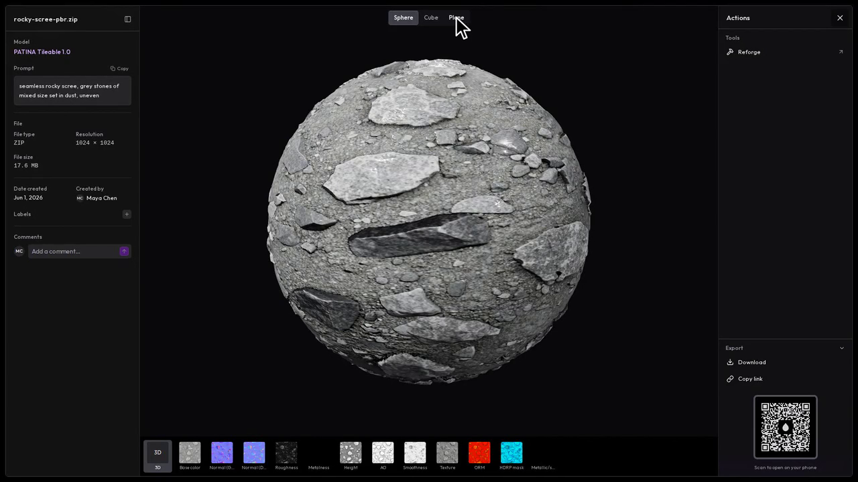Click the prompt text box
Viewport: 858px width, 482px height.
[x=72, y=90]
